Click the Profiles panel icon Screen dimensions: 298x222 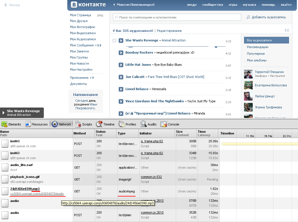(122, 124)
